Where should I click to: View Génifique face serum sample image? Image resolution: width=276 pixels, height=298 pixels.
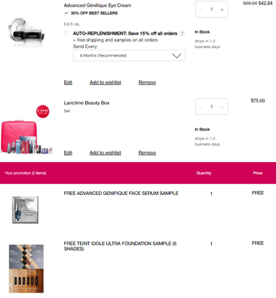pyautogui.click(x=26, y=209)
